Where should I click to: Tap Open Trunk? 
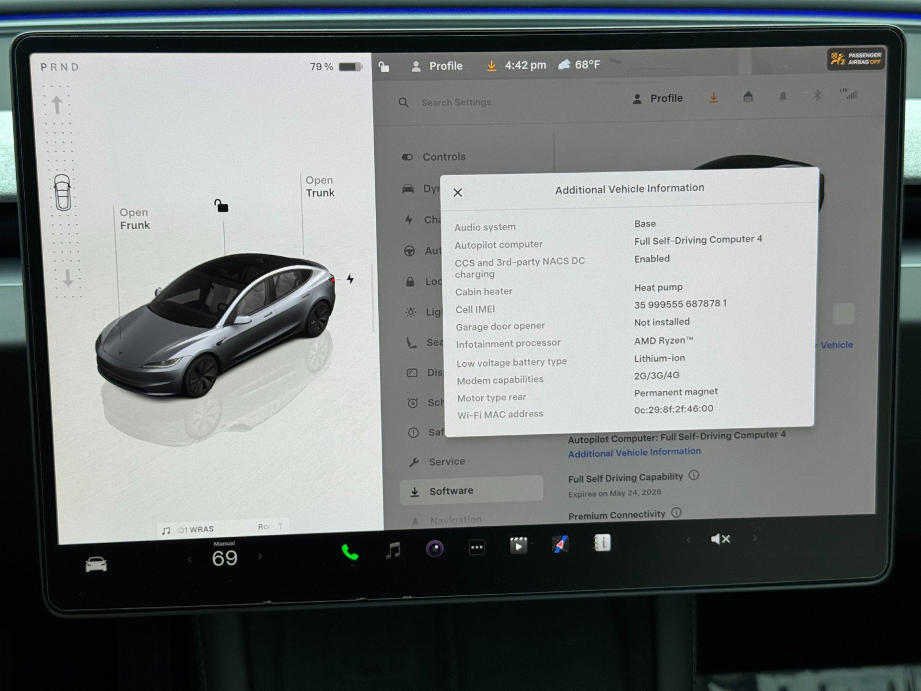319,187
